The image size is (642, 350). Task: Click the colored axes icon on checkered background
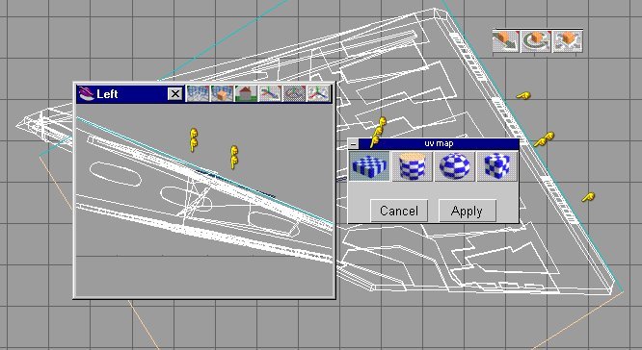pyautogui.click(x=270, y=93)
